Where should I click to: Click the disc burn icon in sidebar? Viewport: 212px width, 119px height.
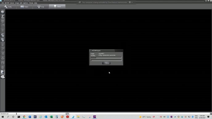point(2,77)
